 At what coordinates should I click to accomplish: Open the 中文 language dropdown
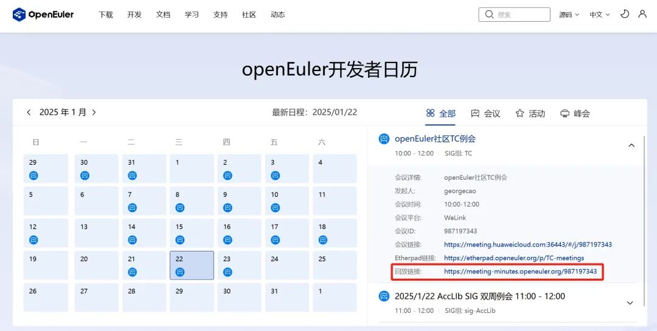tap(600, 15)
